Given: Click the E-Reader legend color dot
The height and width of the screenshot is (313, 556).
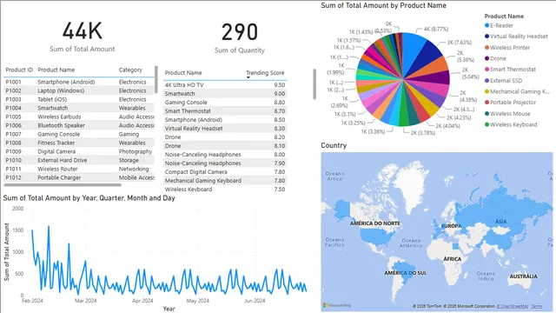Looking at the screenshot, I should (x=486, y=25).
